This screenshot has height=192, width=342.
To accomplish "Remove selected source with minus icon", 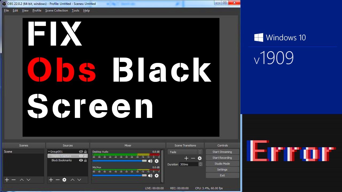I will pos(57,180).
